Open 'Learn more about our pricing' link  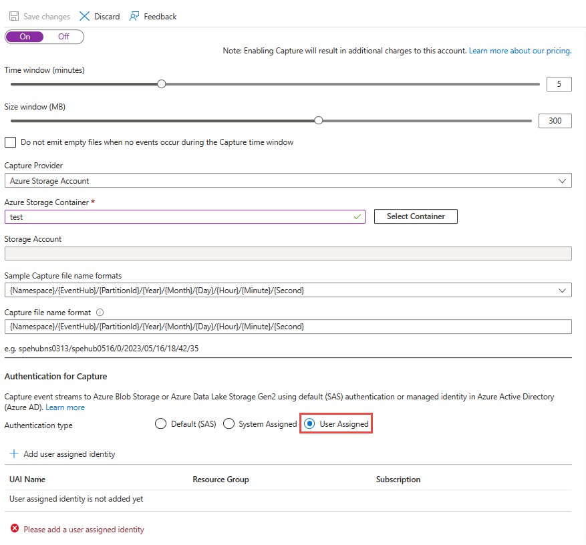point(520,51)
